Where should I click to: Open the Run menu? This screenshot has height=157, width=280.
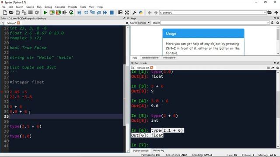(39, 7)
